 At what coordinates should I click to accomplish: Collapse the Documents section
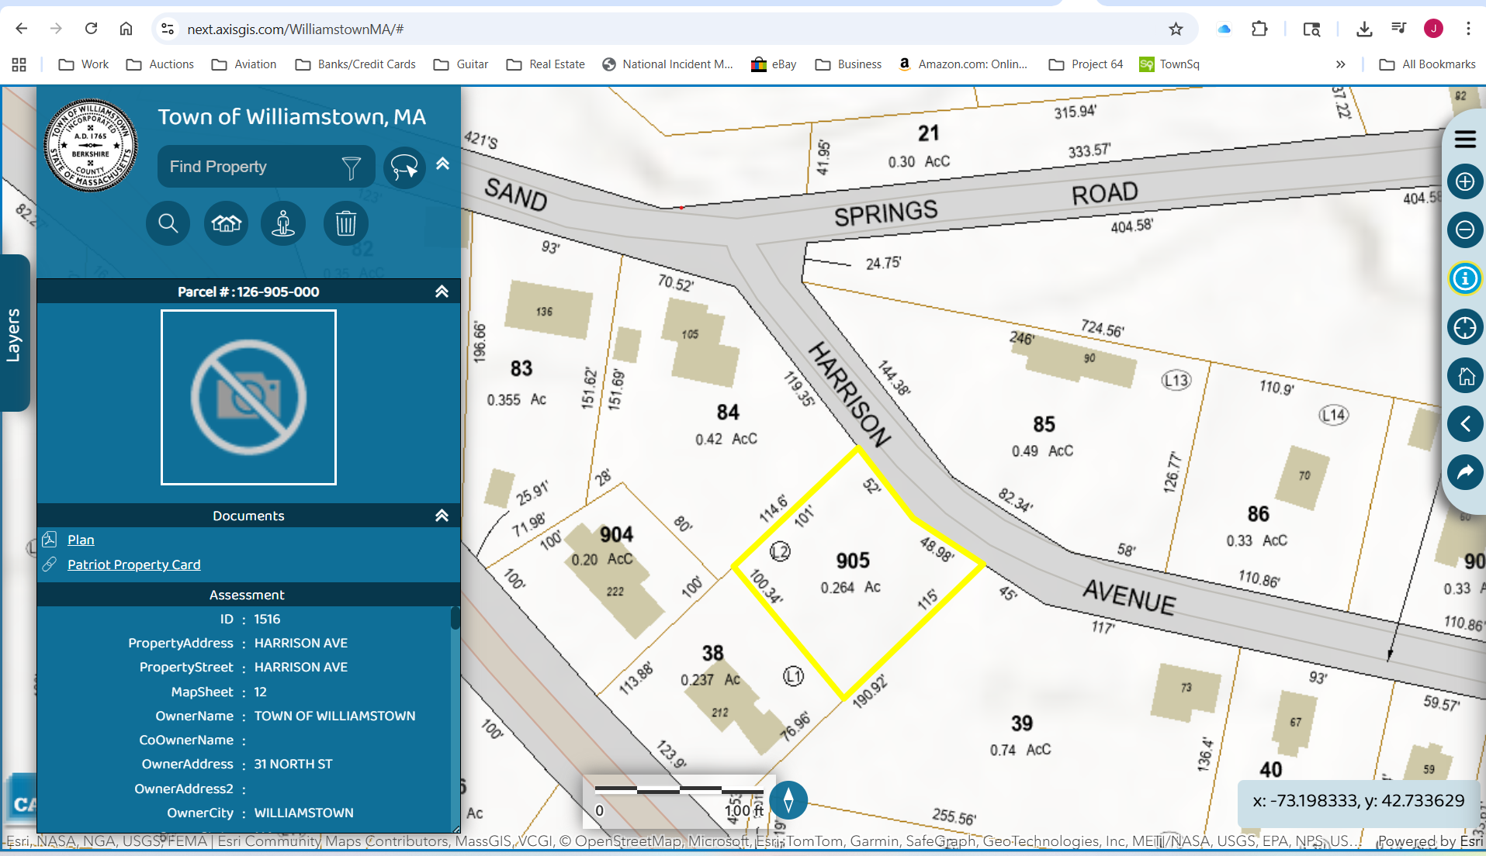click(x=442, y=516)
